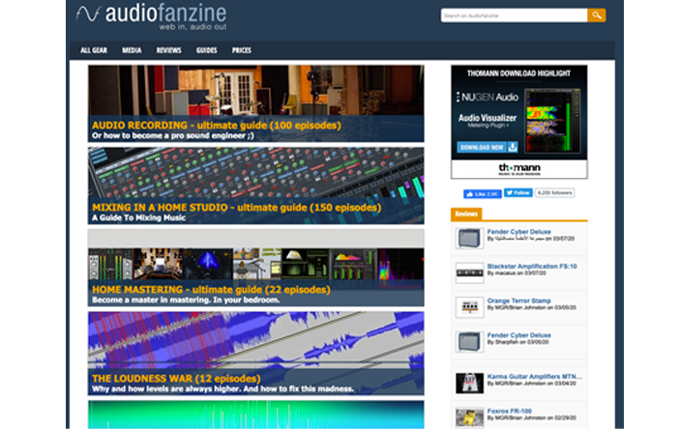Click the blue waveform Loudness War image

click(x=256, y=340)
